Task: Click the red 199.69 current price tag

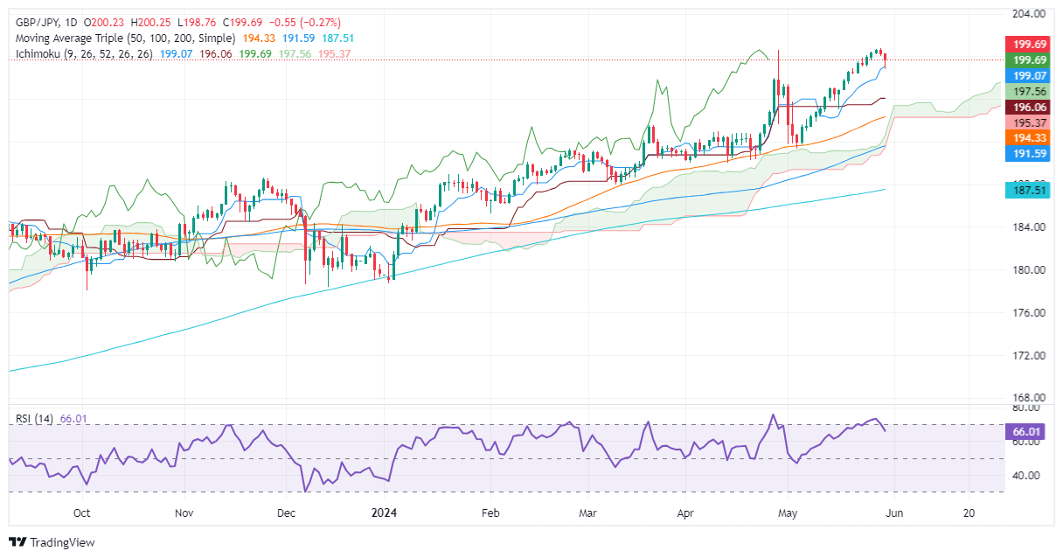Action: [x=1029, y=42]
